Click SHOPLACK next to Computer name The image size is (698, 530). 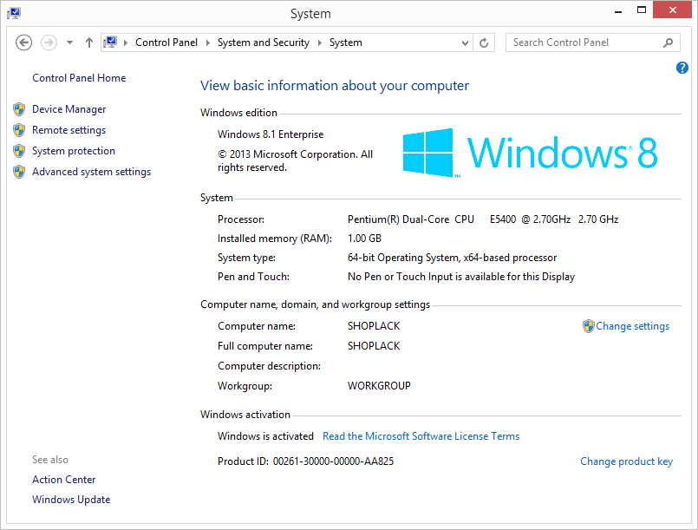point(374,326)
